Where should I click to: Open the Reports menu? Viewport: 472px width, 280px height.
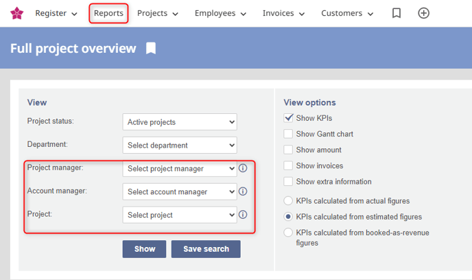tap(108, 13)
